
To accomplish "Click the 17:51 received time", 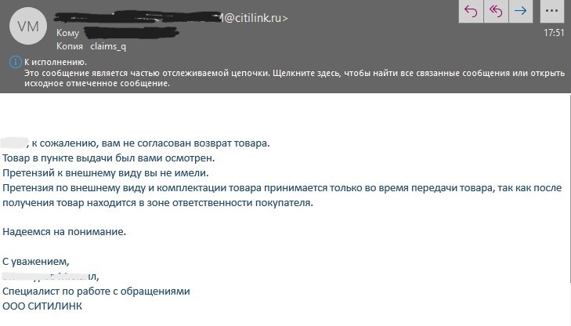I will pyautogui.click(x=554, y=34).
